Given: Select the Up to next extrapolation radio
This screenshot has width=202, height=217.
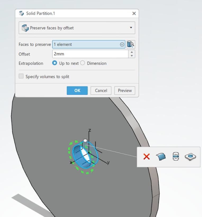Looking at the screenshot, I should tap(55, 63).
